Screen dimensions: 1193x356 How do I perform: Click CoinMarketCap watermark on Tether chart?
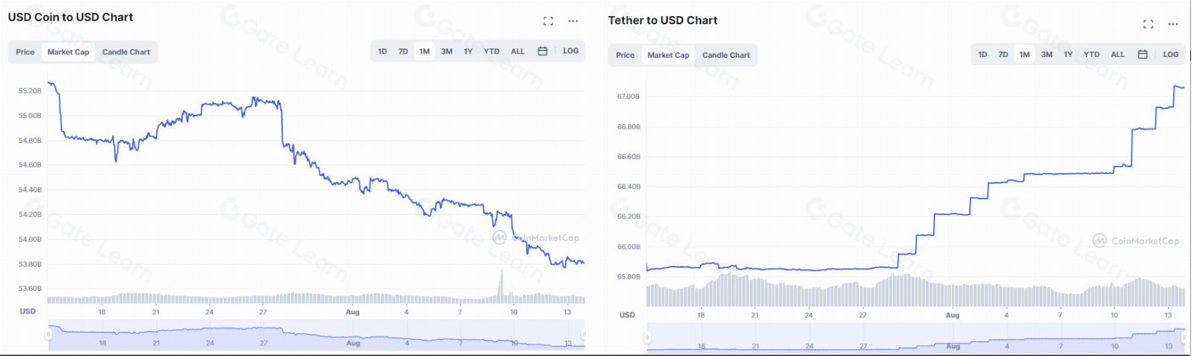coord(1136,240)
